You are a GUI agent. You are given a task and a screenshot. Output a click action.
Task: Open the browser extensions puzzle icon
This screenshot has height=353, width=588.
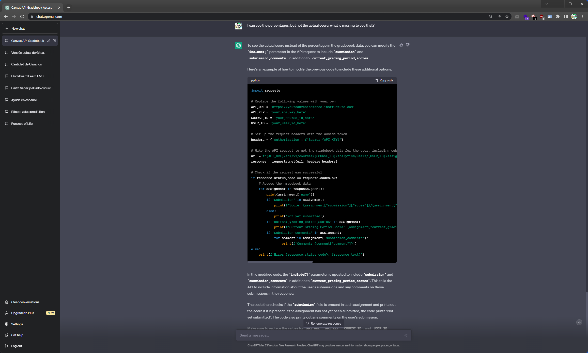558,16
